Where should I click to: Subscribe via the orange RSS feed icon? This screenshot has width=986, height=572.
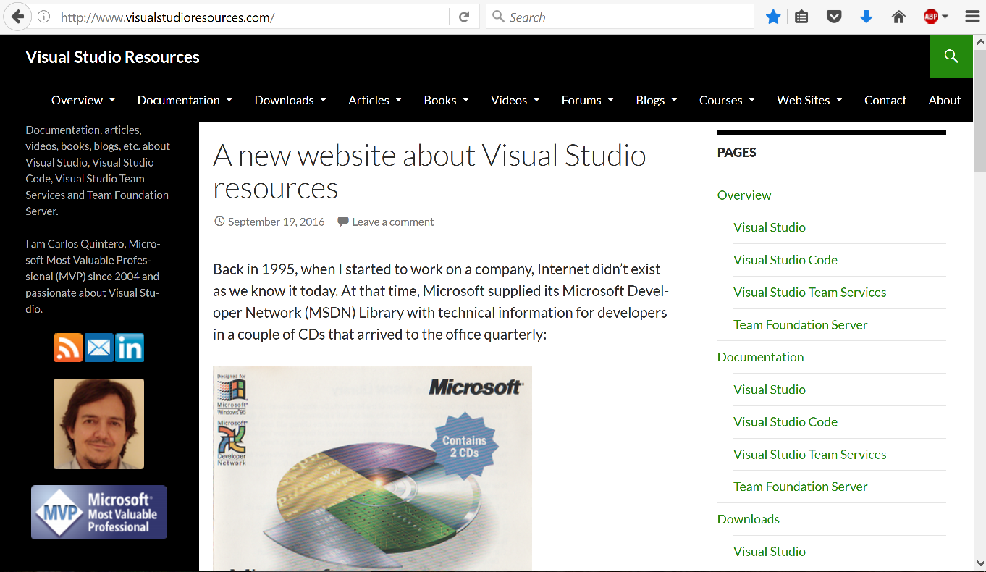tap(68, 348)
